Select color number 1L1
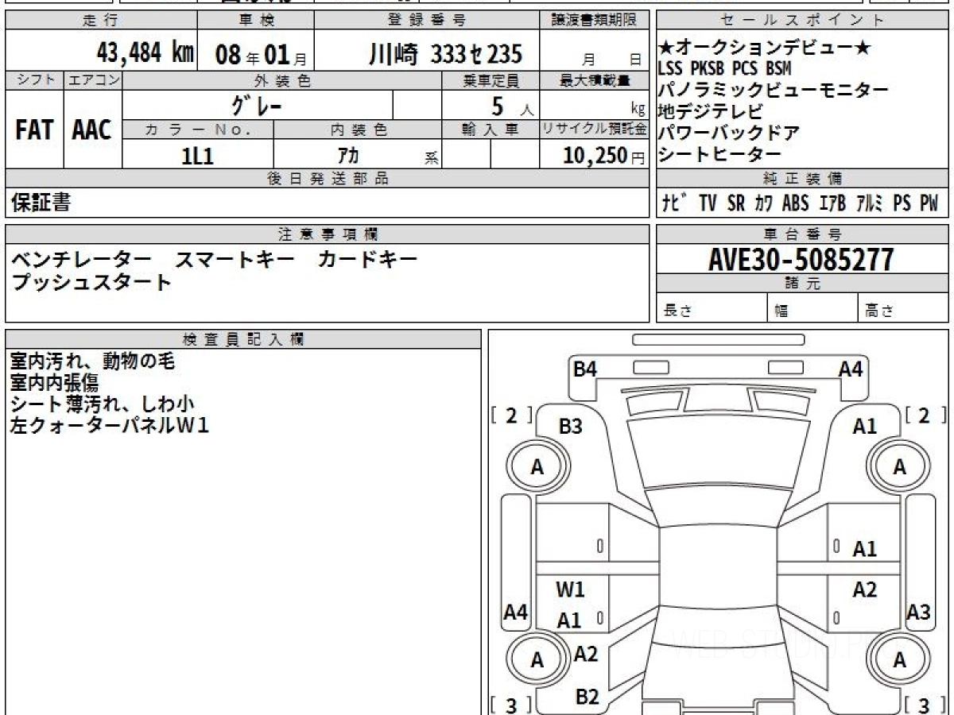 (197, 155)
